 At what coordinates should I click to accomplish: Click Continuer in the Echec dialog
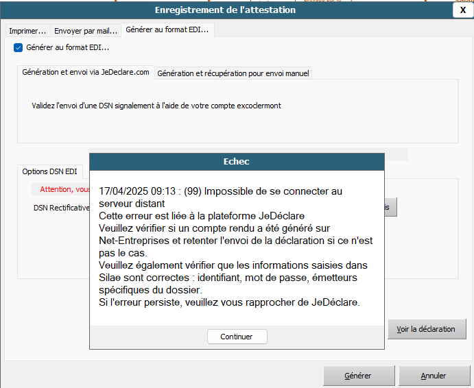tap(237, 337)
